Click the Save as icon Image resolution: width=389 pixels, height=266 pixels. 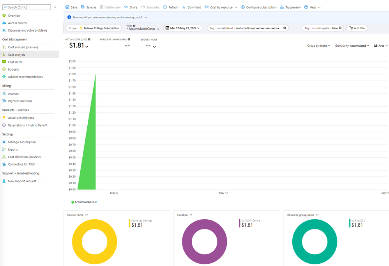pos(83,7)
